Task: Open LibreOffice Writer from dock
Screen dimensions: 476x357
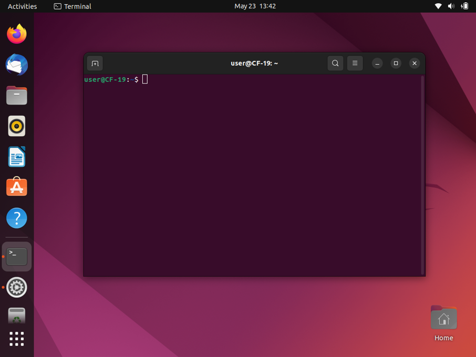Action: click(x=17, y=157)
